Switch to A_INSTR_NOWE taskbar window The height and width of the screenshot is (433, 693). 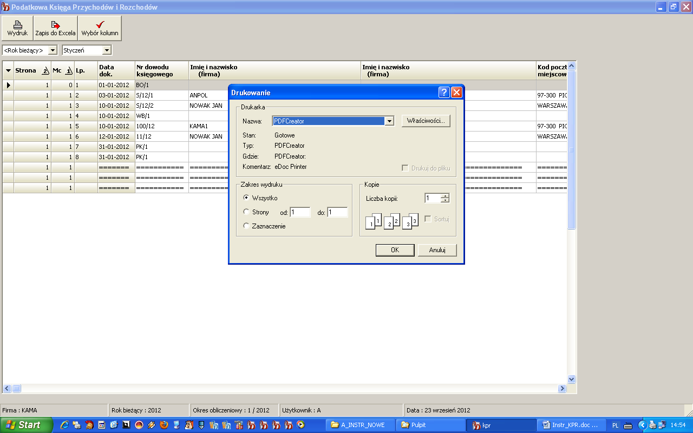pos(361,425)
